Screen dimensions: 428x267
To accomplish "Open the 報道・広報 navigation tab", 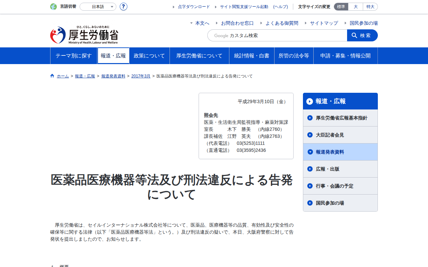I will tap(113, 56).
